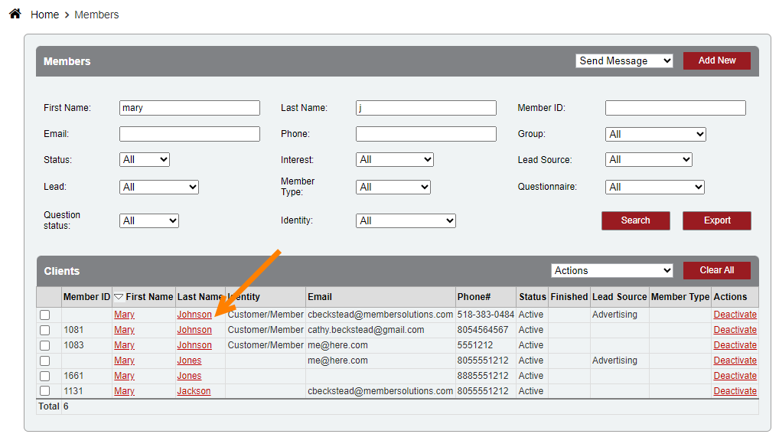Click the Add New button

(x=716, y=60)
